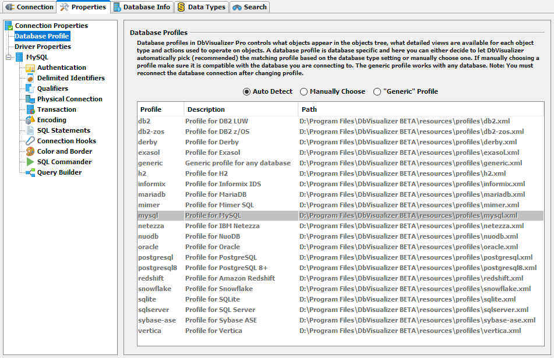Sort by the Profile column header
Viewport: 554px width, 358px height.
point(160,109)
